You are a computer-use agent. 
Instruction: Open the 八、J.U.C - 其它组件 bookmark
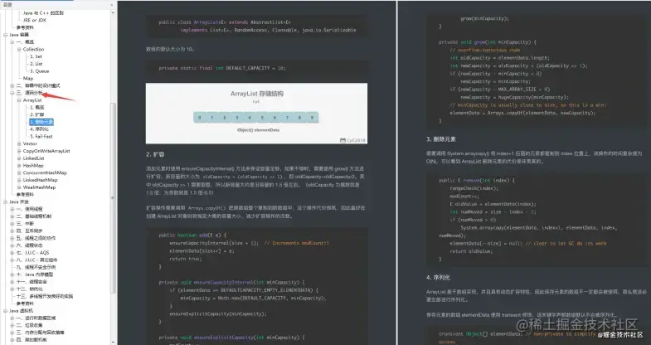(x=37, y=260)
